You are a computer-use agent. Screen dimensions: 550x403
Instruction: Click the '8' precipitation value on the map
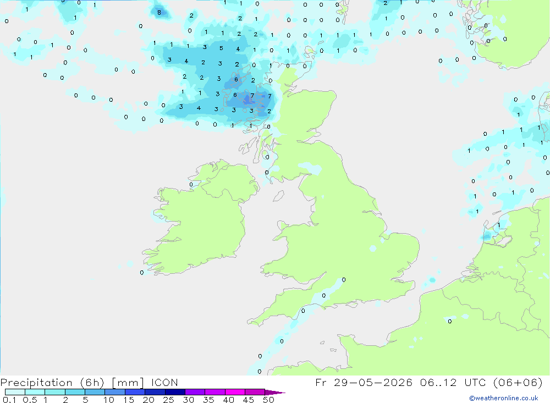[159, 13]
